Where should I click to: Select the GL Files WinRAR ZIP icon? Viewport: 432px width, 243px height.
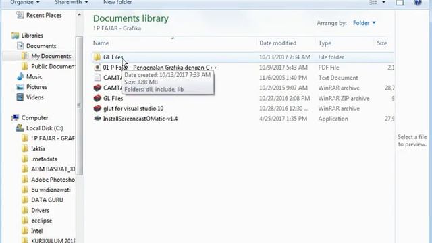(x=97, y=98)
